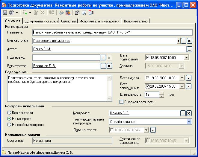This screenshot has width=198, height=157.
Task: Click the speech bubble comment toolbar icon
Action: (x=84, y=13)
